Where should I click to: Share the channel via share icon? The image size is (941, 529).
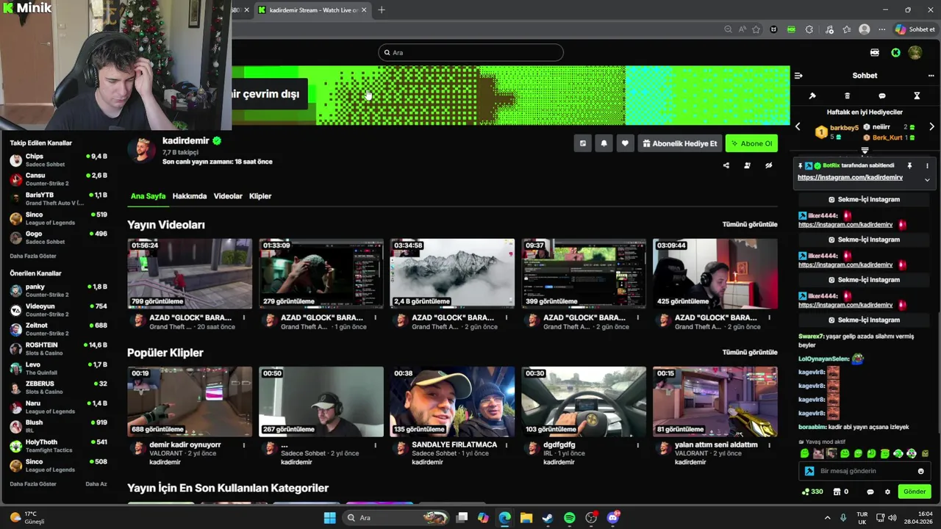pos(726,165)
